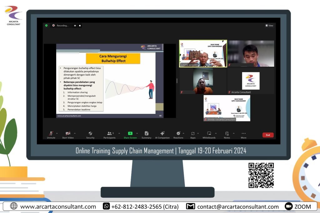Click the Security shield icon
Screen dimensions: 320x213
tap(90, 133)
